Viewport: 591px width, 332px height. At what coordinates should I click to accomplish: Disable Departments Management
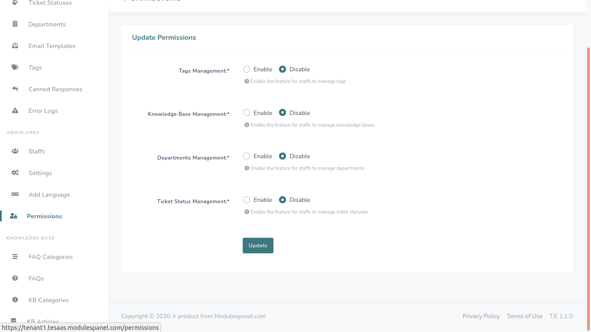(x=283, y=156)
